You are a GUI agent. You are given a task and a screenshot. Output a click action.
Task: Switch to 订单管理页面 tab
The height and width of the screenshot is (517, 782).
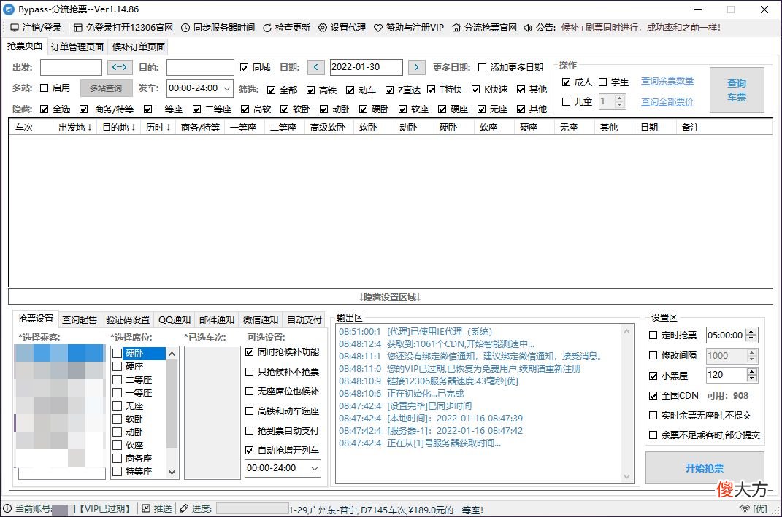coord(77,47)
